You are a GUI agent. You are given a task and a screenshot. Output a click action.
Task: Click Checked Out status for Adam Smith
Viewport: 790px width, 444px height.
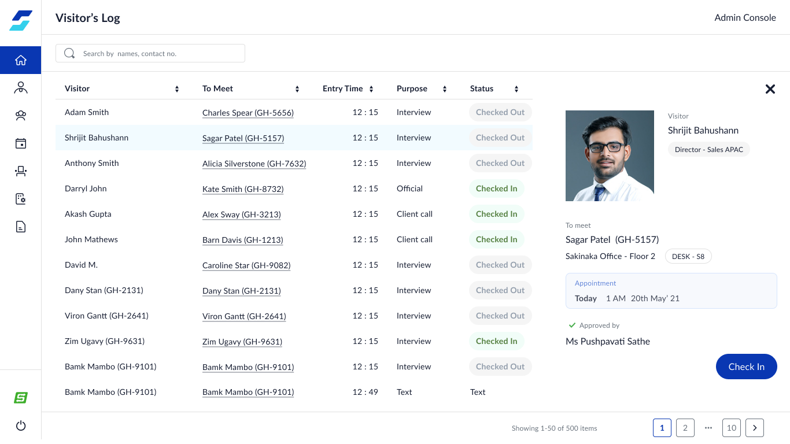(x=500, y=112)
